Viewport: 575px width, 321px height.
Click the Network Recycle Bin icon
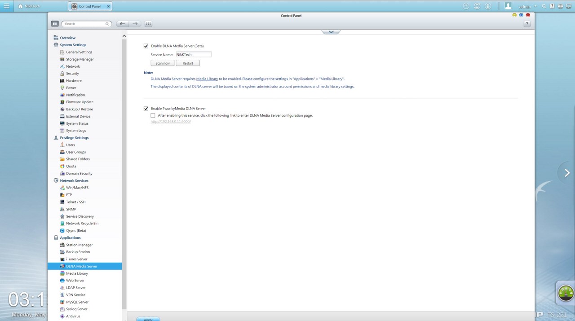62,224
